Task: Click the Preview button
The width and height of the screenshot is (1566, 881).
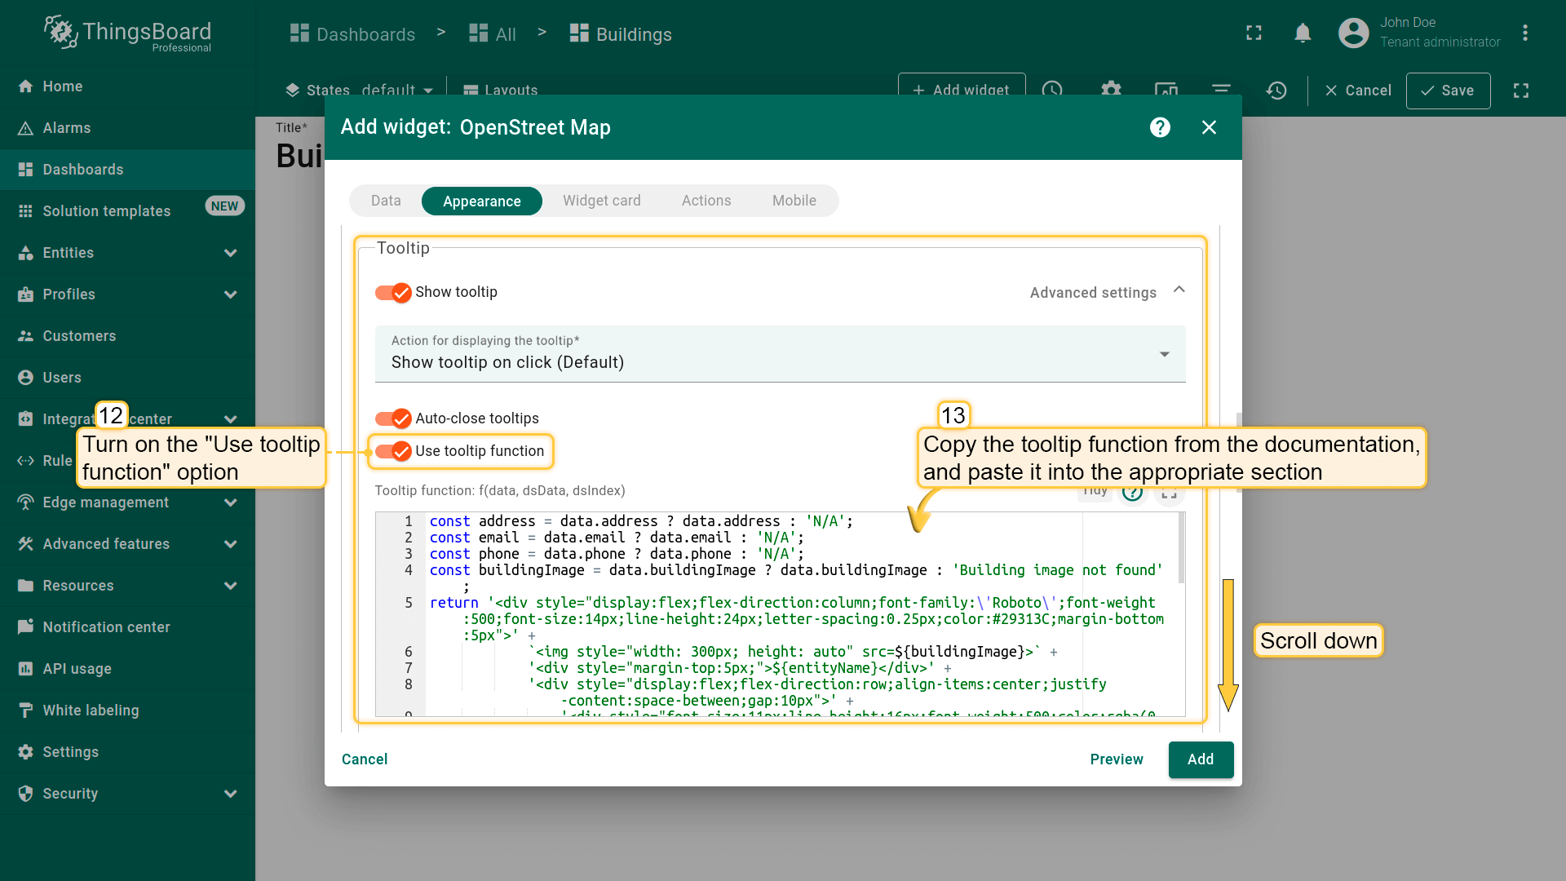Action: [1116, 759]
